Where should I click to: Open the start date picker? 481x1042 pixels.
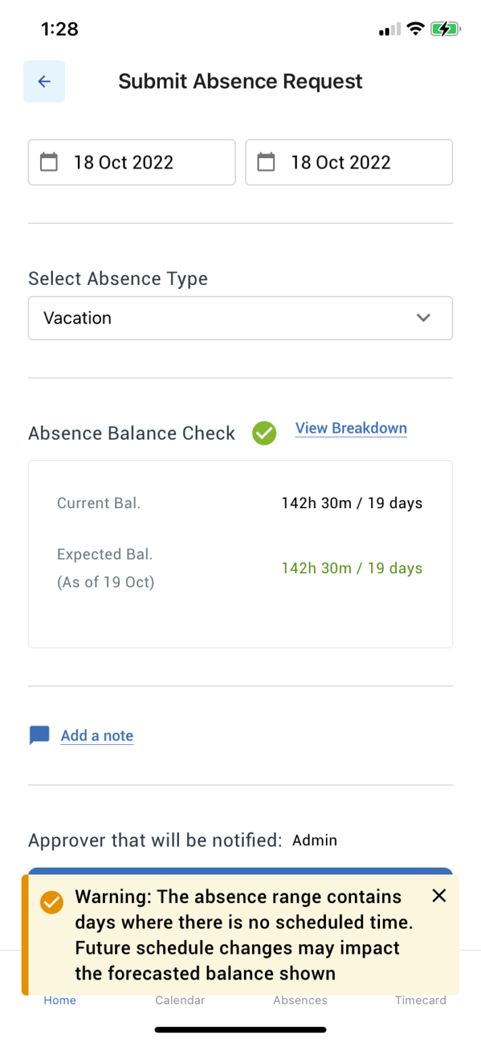[x=131, y=162]
